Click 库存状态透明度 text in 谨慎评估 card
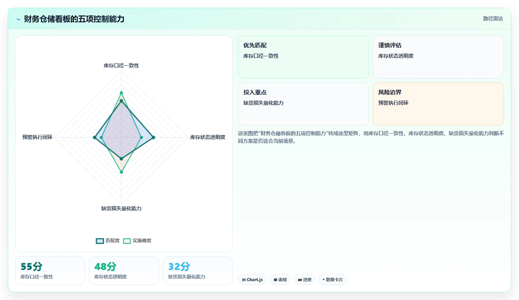 pos(396,56)
